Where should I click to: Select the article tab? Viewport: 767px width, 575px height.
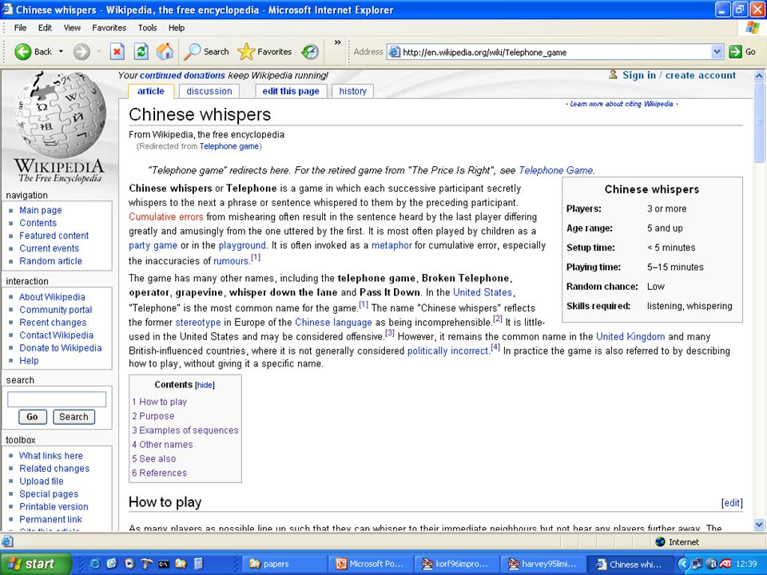tap(151, 91)
